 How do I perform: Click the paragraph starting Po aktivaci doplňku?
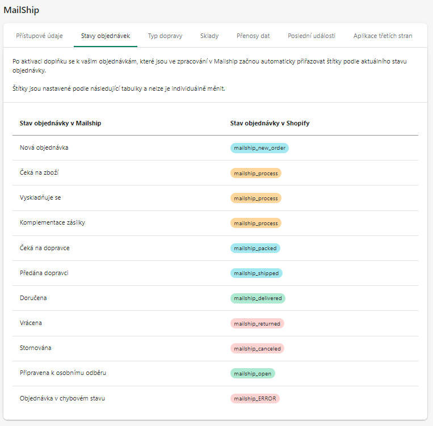pos(209,66)
